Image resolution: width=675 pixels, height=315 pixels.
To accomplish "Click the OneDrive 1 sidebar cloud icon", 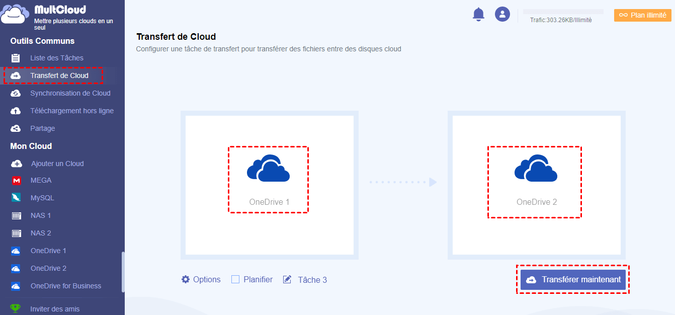I will (x=16, y=251).
